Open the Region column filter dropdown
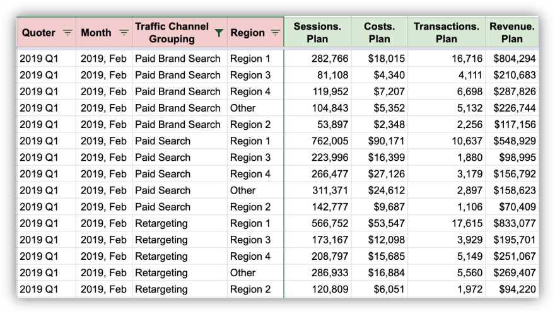 point(275,33)
